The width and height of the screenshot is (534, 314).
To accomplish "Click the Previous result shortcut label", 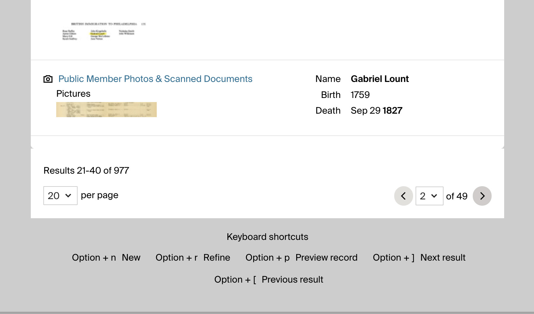I will 292,279.
